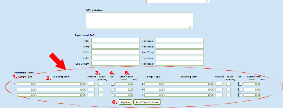Click the Amount field in row 1
This screenshot has height=108, width=283.
[91, 84]
